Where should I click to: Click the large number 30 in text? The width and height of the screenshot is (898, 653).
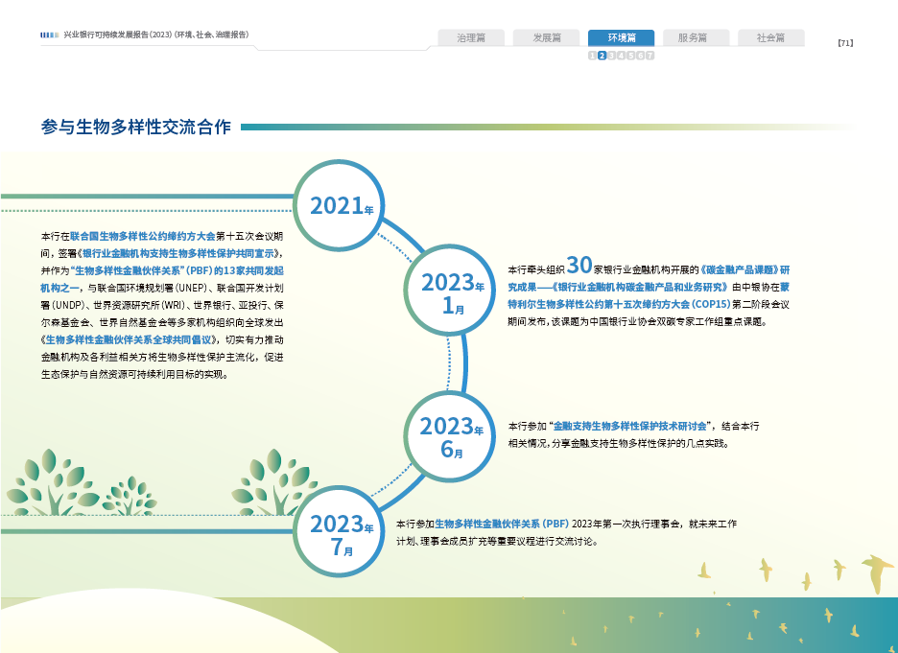(x=579, y=266)
